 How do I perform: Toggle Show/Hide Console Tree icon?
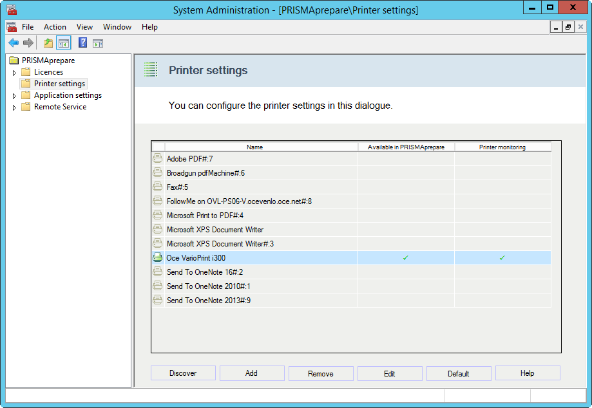pos(63,43)
